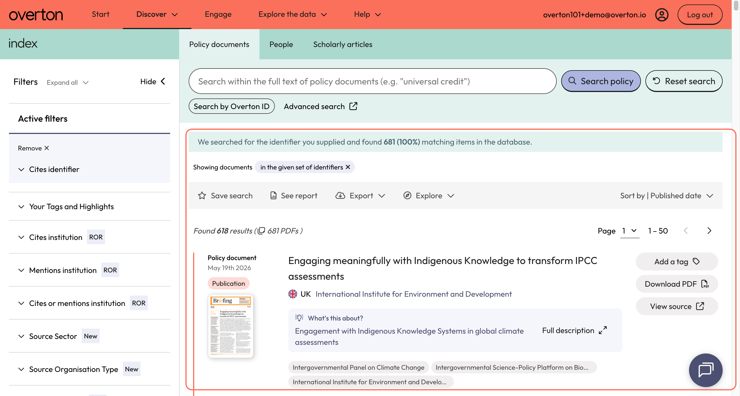This screenshot has height=396, width=740.
Task: Switch to the People tab
Action: click(281, 44)
